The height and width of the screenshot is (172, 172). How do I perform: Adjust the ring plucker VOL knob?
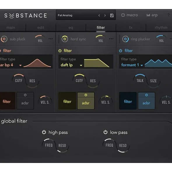[161, 39]
